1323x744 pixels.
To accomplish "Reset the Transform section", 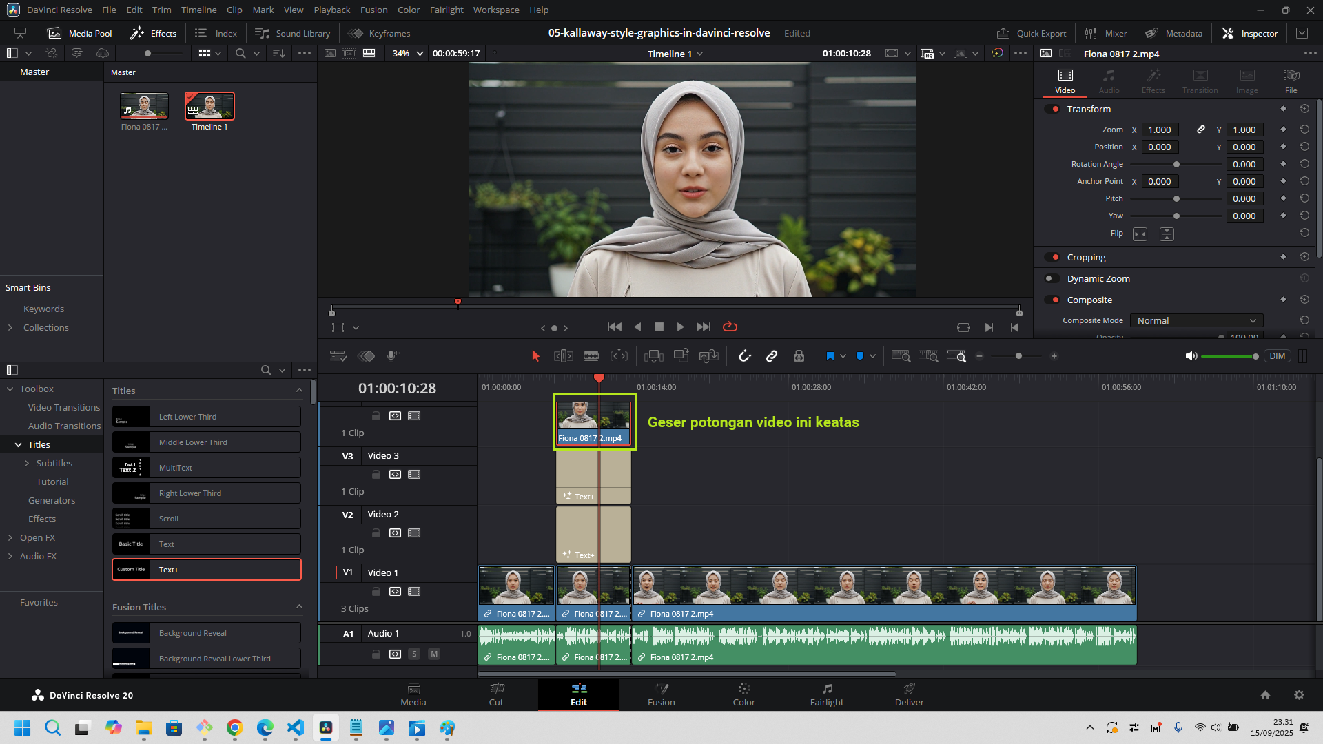I will (1304, 109).
